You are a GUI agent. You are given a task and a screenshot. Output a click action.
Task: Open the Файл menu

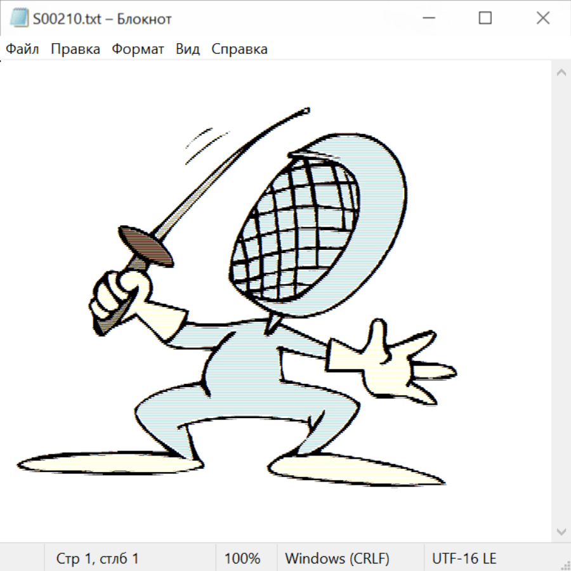tap(22, 49)
